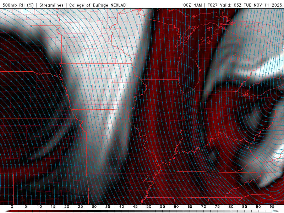Click the colorbar label "0"
284x213 pixels.
pos(12,207)
